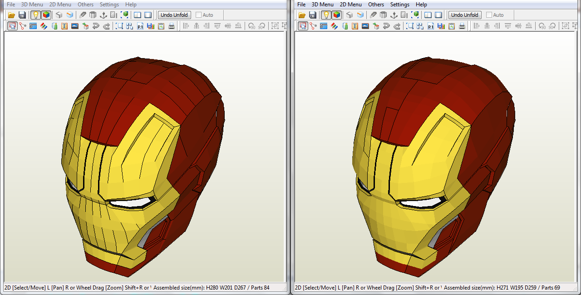Click the P.1 page number icon in the left window
Screen dimensions: 581x295
click(x=140, y=26)
